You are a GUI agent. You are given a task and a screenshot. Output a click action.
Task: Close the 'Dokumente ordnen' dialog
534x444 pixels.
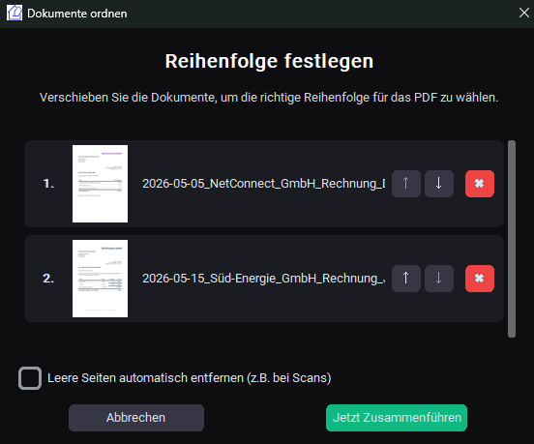pyautogui.click(x=523, y=13)
